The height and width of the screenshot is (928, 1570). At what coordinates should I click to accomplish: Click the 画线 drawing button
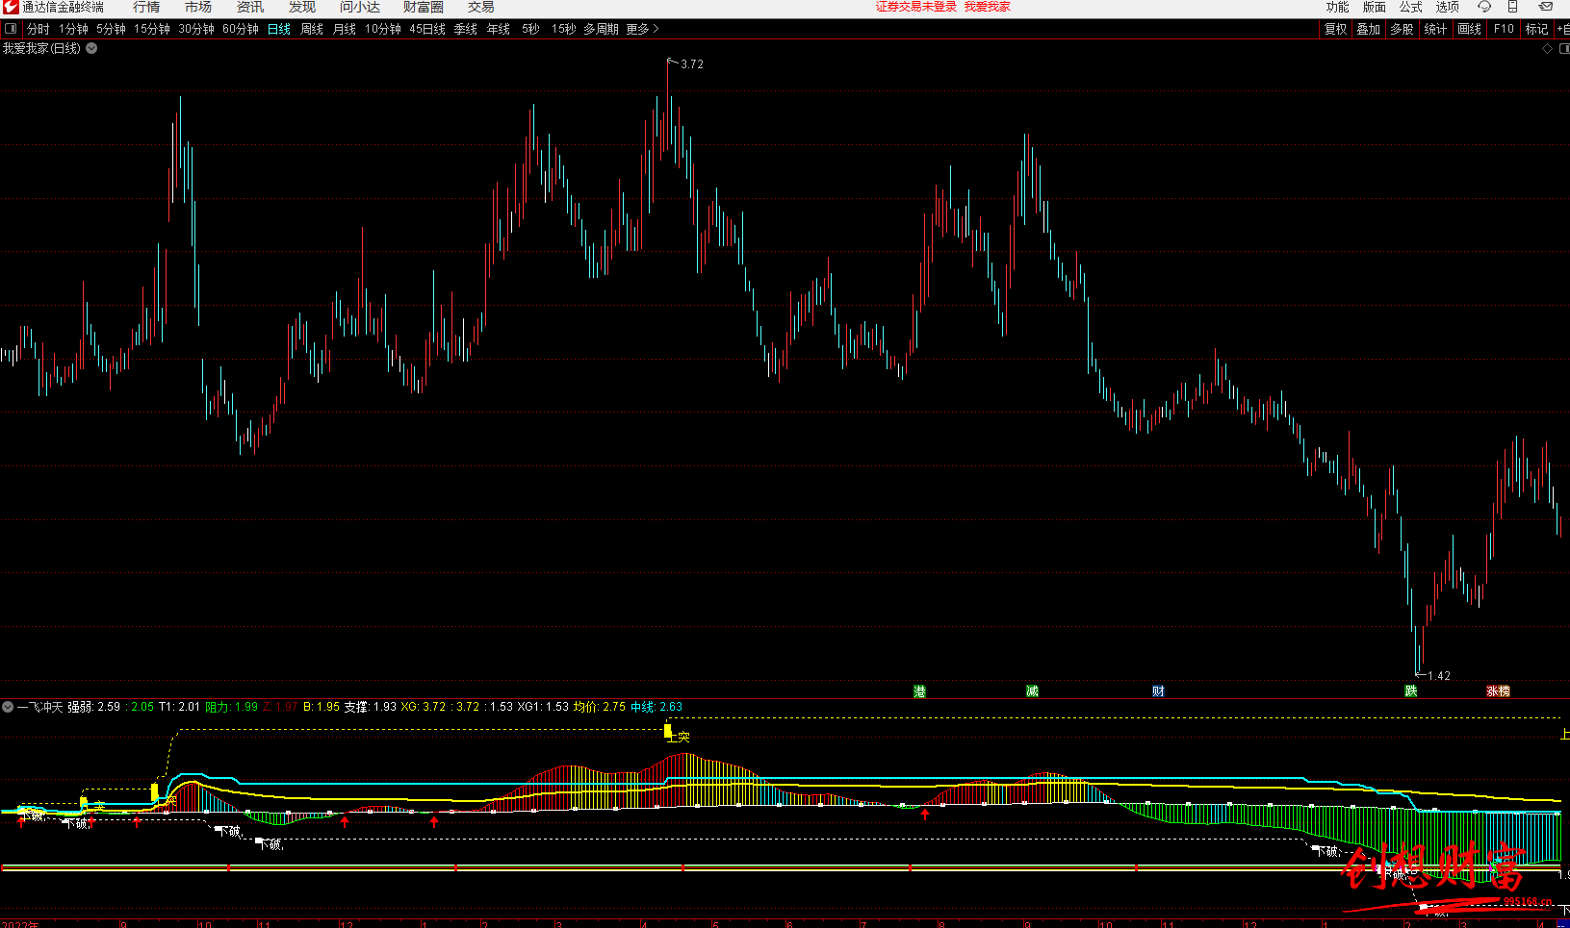click(1469, 29)
